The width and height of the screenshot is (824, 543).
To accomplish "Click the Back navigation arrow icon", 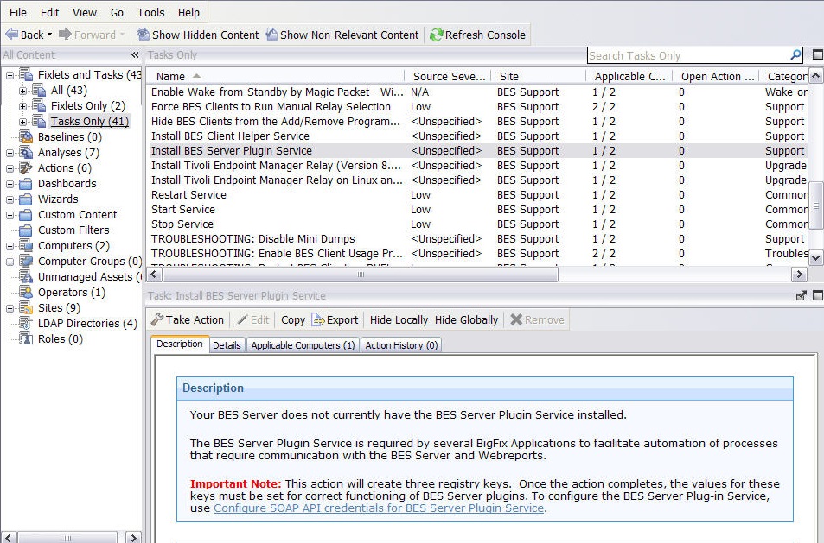I will [14, 35].
